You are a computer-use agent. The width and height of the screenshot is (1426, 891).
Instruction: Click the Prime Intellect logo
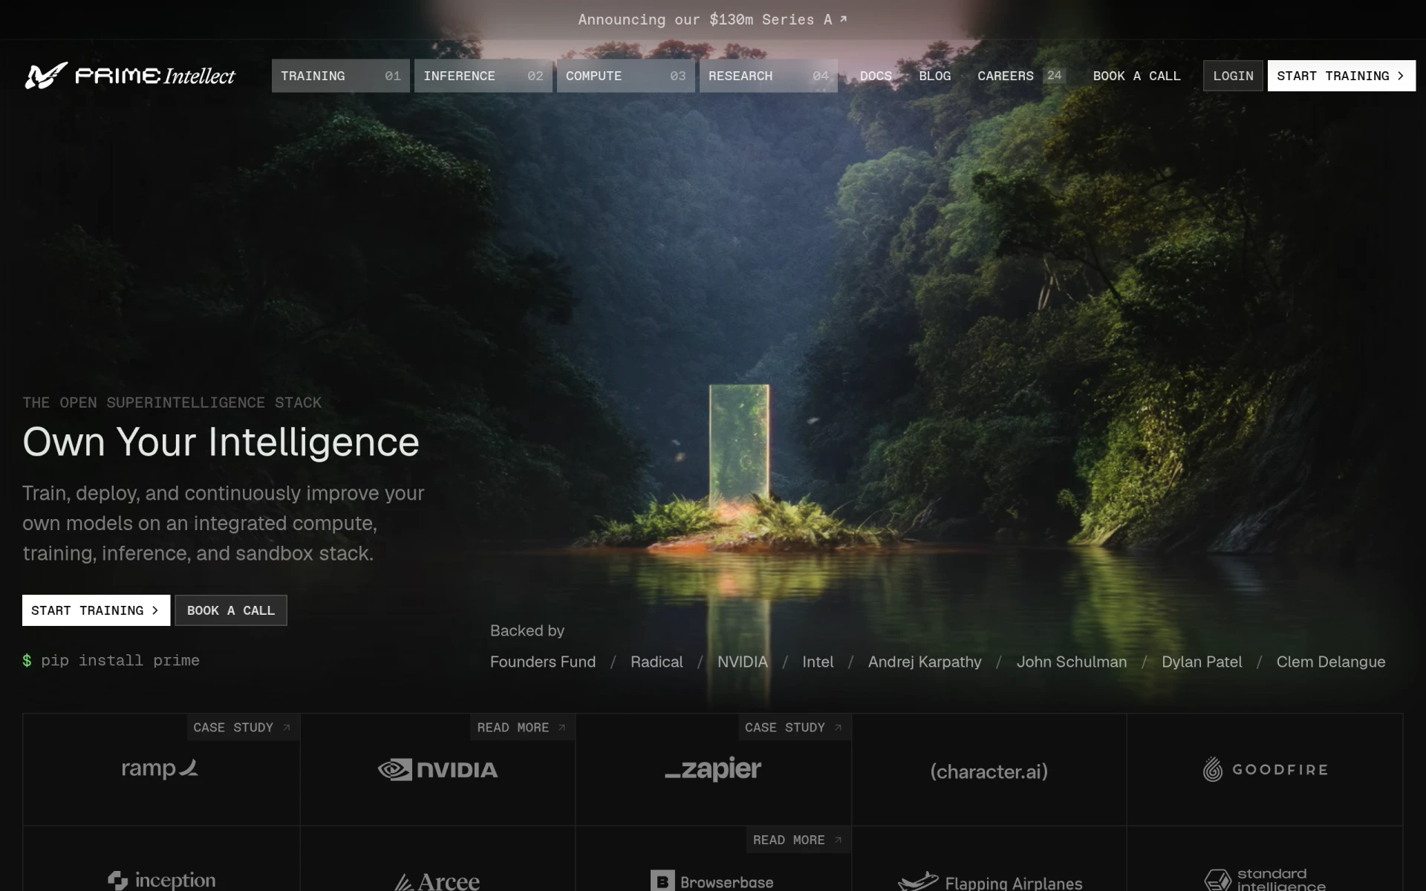130,76
